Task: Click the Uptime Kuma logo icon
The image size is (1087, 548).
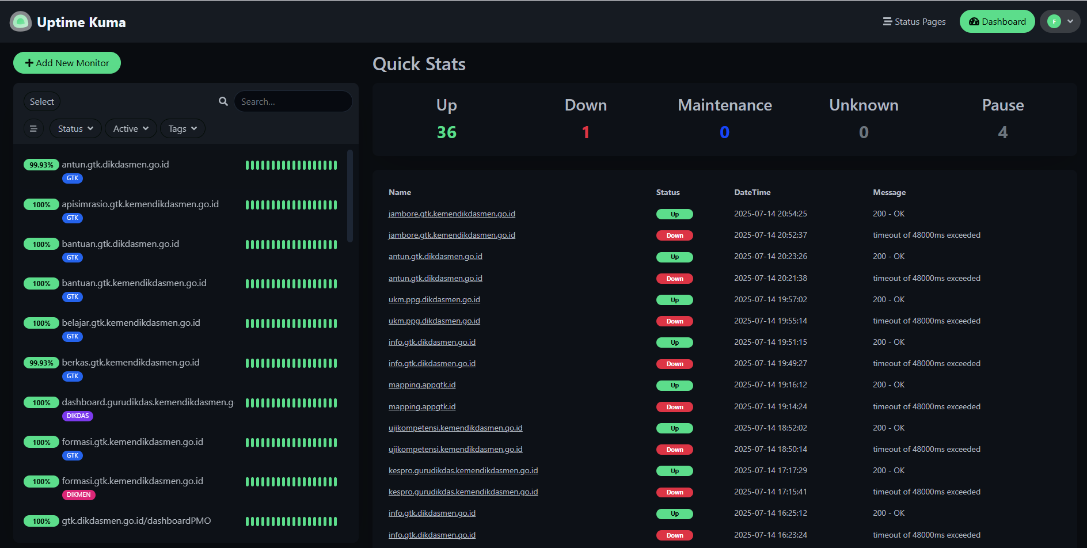Action: pyautogui.click(x=21, y=22)
